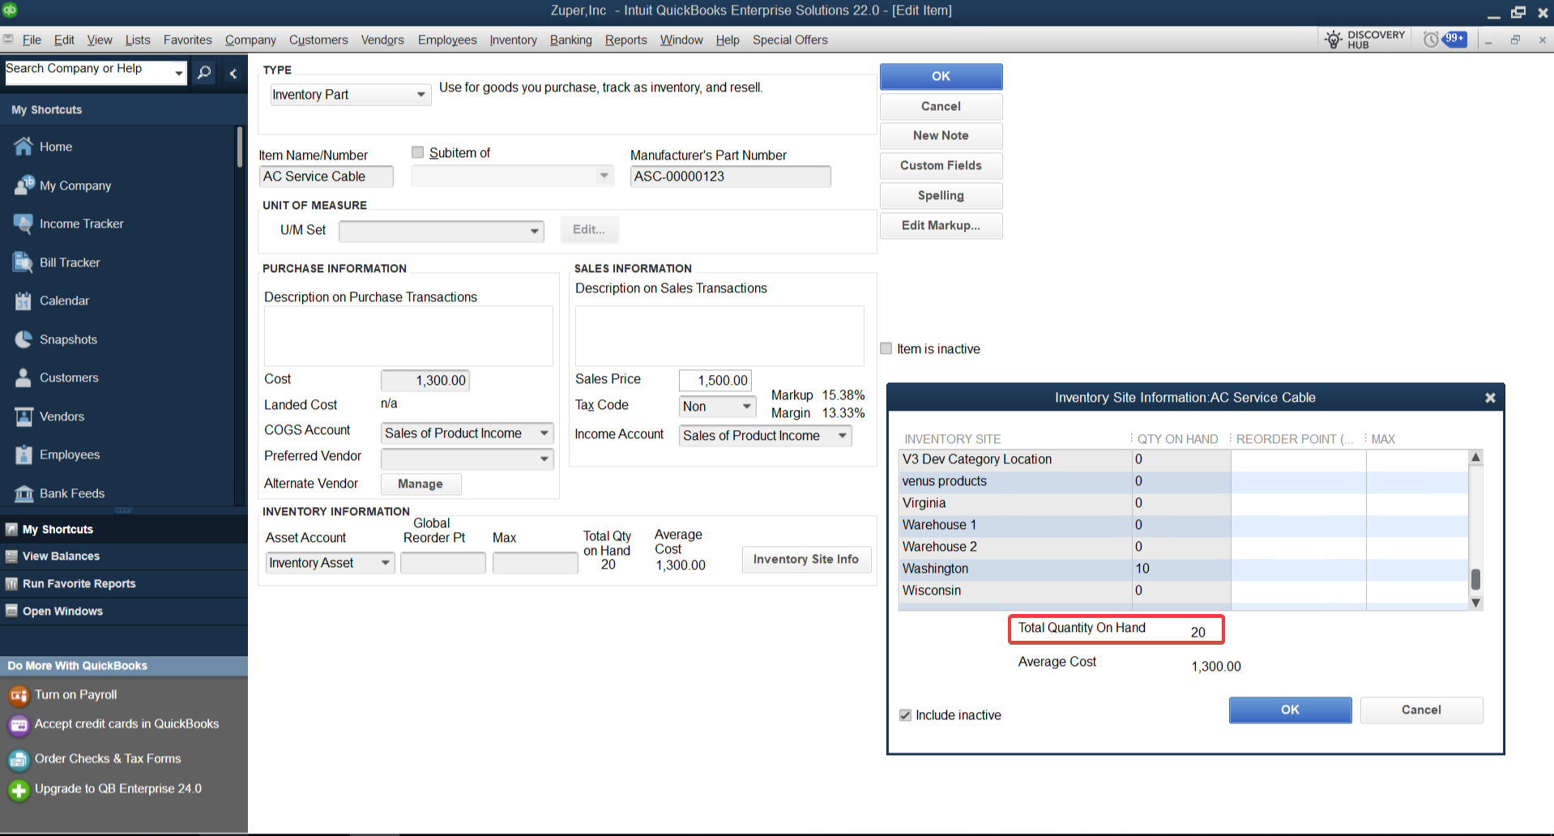Open the Home shortcut icon

(x=23, y=147)
